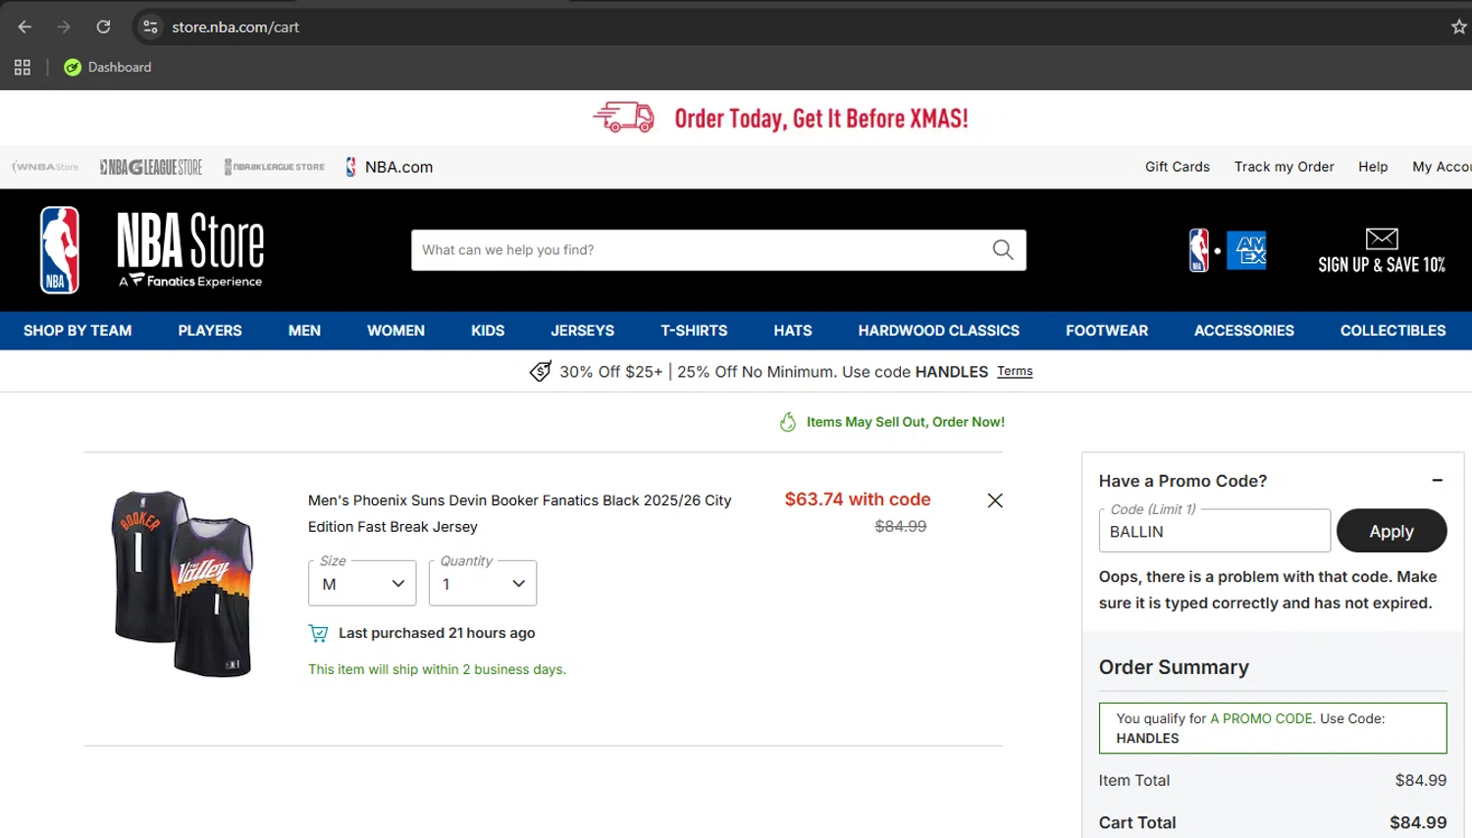Click the Item Total amount $84.99

pyautogui.click(x=1421, y=780)
